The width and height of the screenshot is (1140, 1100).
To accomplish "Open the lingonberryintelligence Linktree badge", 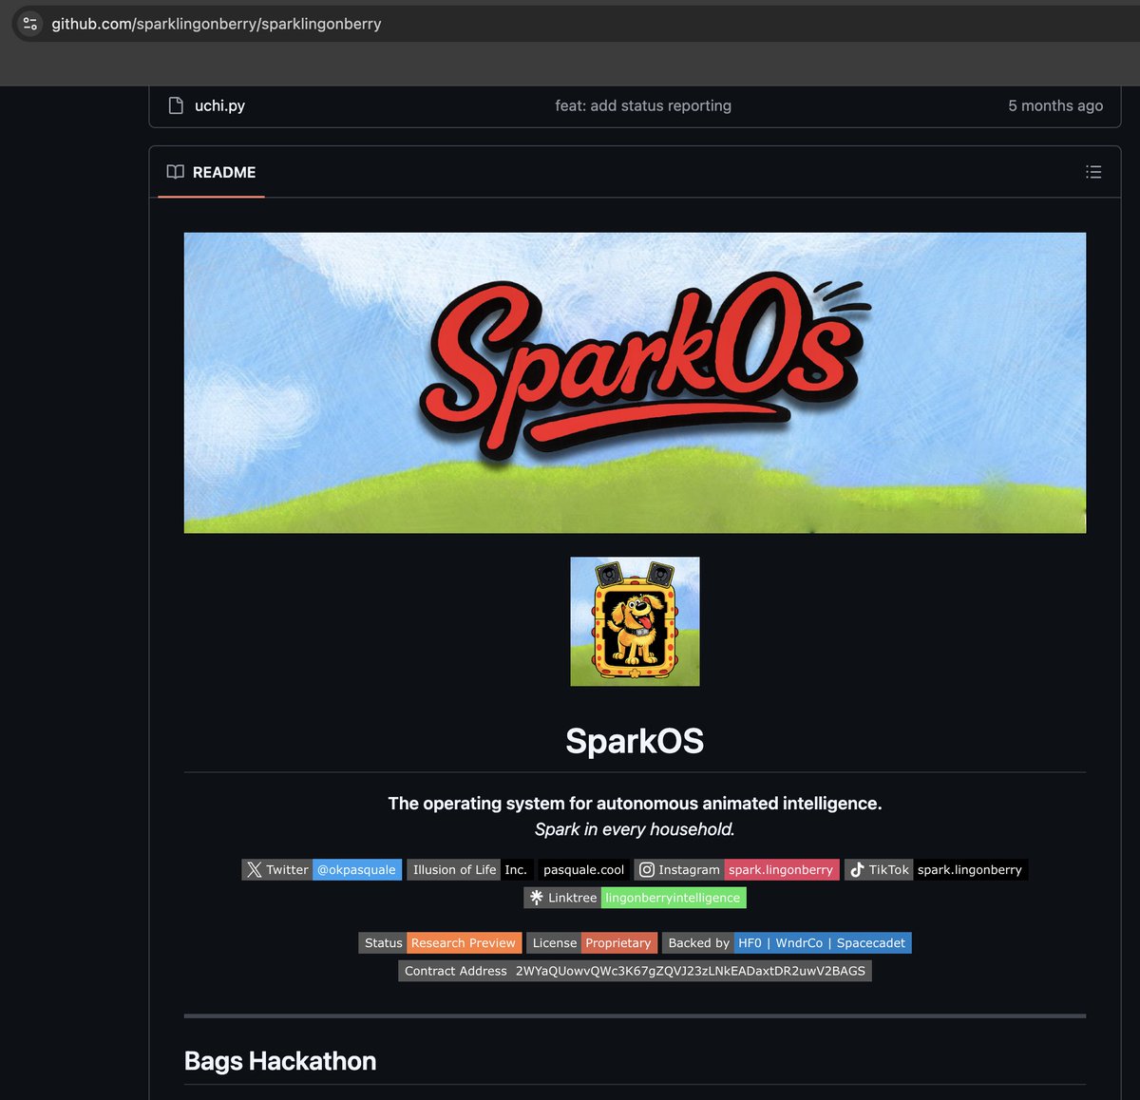I will [635, 897].
